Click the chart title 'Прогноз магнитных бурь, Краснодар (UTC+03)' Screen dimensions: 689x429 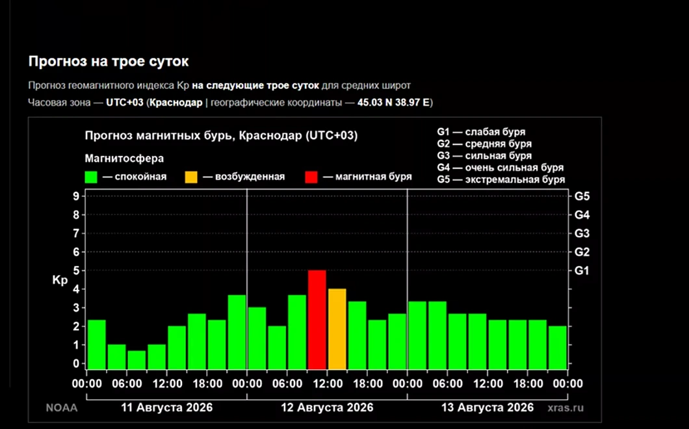pos(221,135)
